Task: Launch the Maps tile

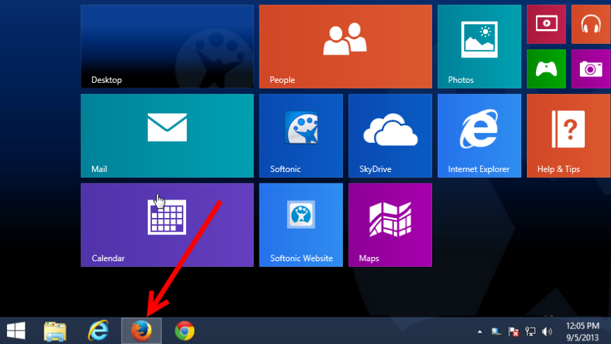Action: (x=390, y=224)
